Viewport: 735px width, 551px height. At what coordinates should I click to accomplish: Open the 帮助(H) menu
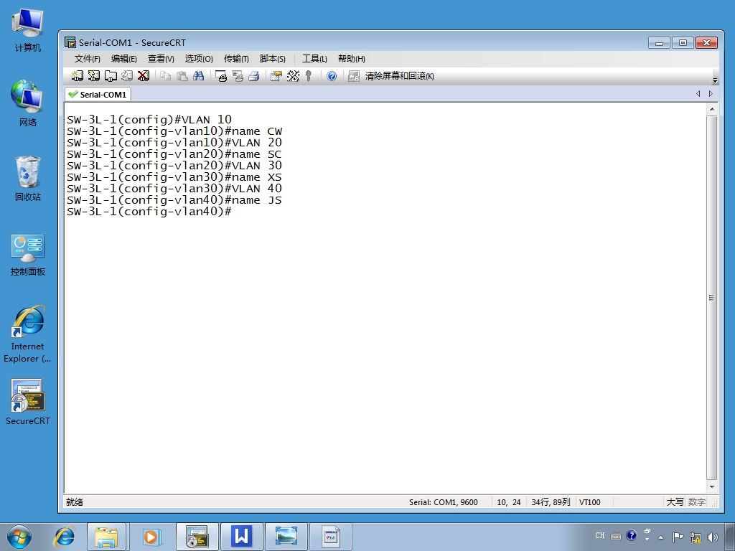pos(352,59)
